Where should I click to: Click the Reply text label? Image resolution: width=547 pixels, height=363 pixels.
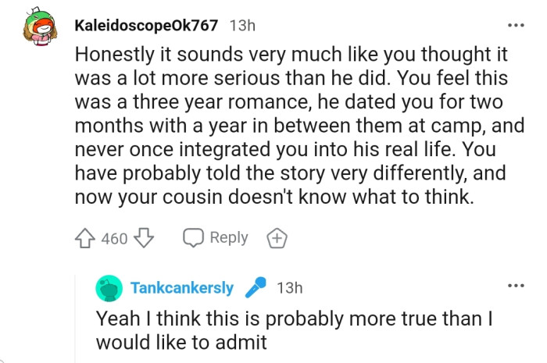click(x=228, y=238)
